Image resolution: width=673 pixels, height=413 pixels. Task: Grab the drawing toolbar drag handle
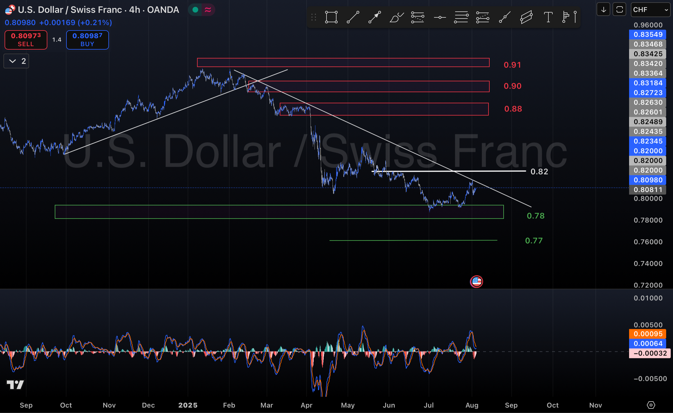[x=314, y=17]
